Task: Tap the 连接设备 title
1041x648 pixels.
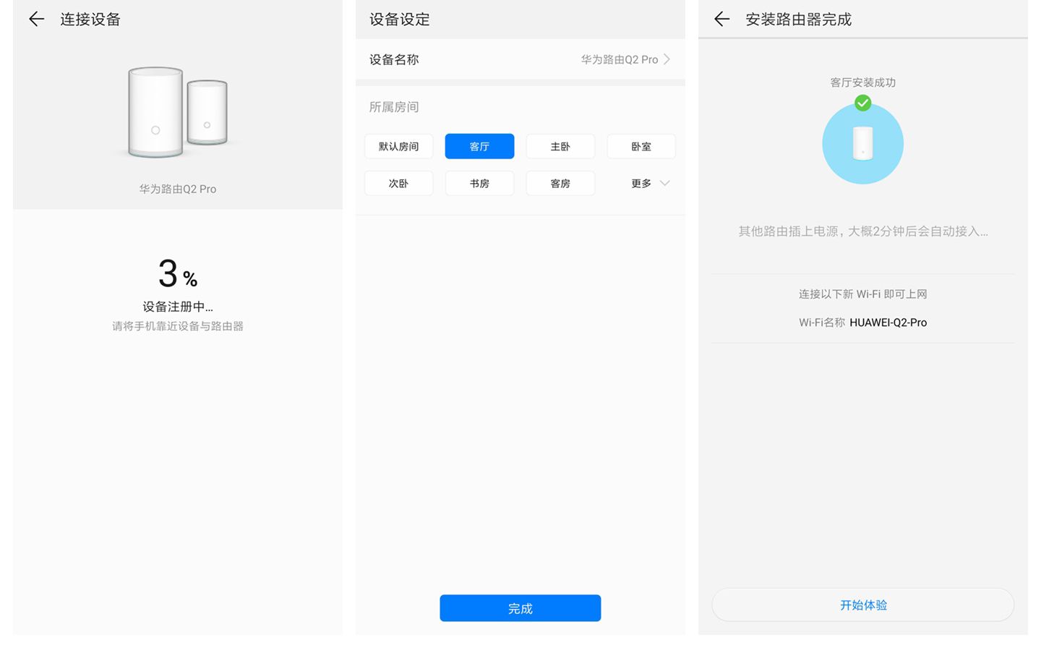Action: pyautogui.click(x=90, y=20)
